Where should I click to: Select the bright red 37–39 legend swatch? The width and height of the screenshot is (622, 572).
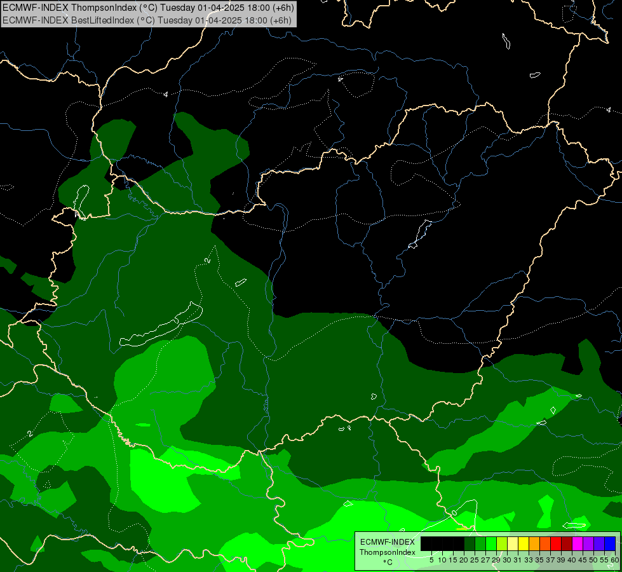click(x=556, y=544)
